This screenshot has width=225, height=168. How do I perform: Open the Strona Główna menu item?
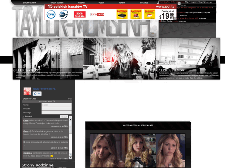(x=30, y=3)
